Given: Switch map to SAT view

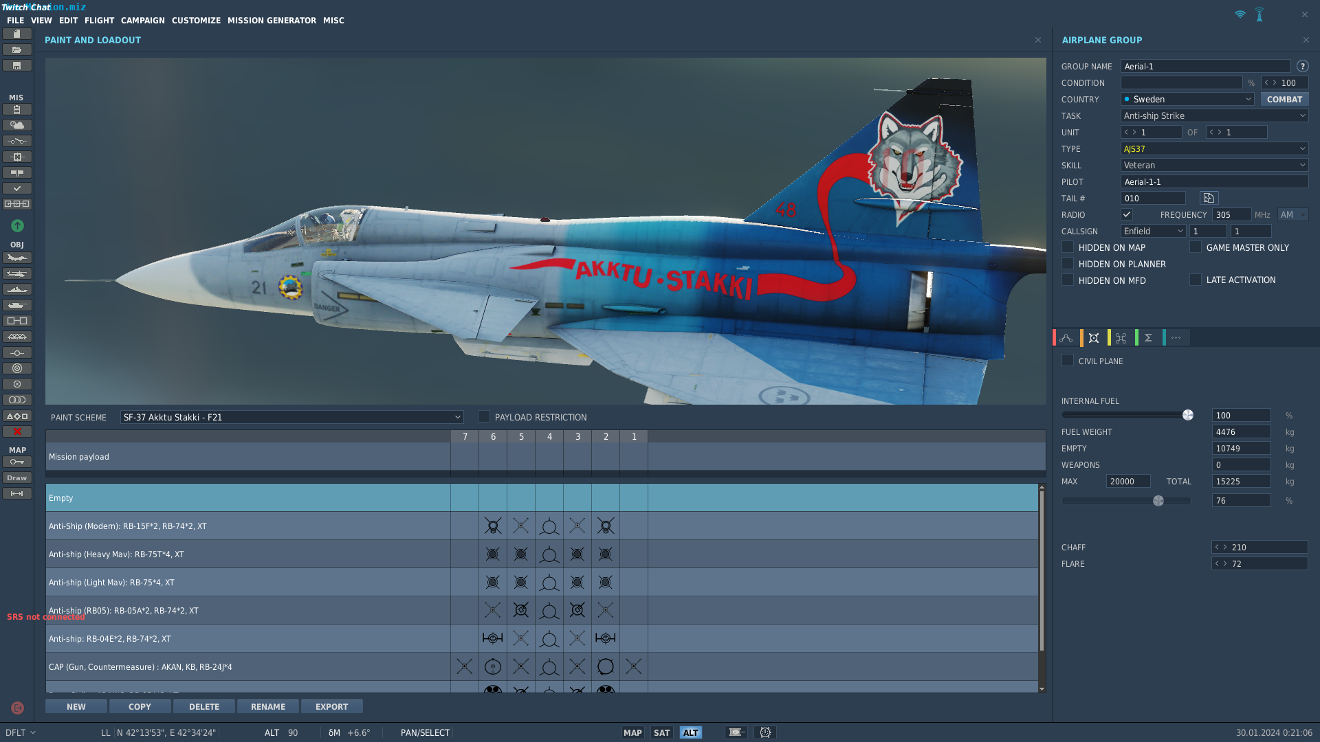Looking at the screenshot, I should coord(661,732).
